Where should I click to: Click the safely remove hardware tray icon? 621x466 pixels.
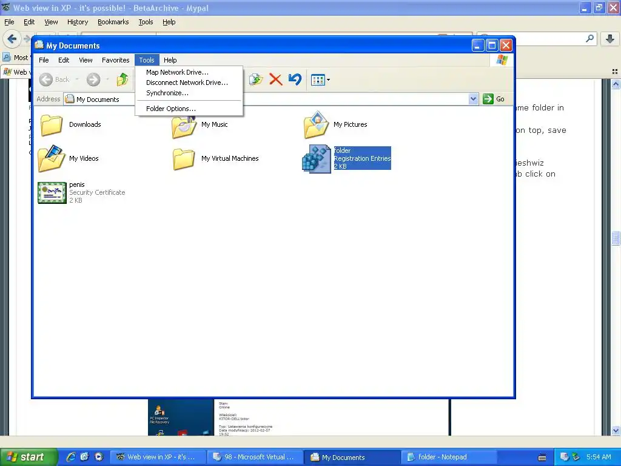click(575, 457)
